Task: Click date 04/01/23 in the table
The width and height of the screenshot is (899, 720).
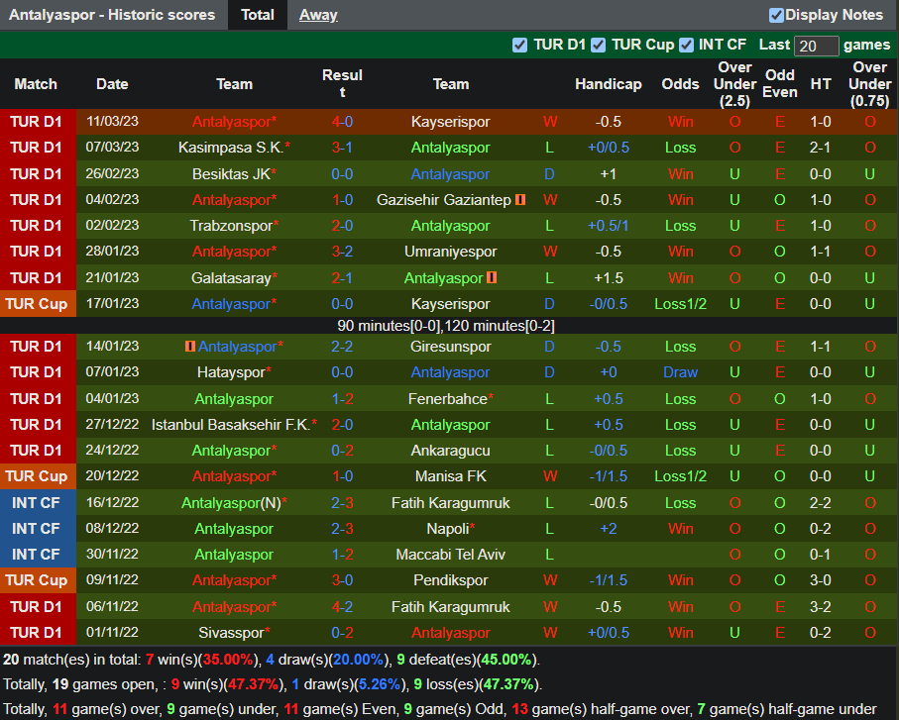Action: pos(112,399)
